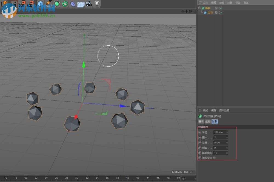Expand the 阵列 object hierarchy

coord(199,8)
